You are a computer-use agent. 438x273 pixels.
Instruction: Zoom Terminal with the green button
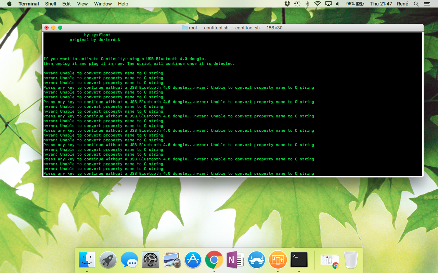60,28
